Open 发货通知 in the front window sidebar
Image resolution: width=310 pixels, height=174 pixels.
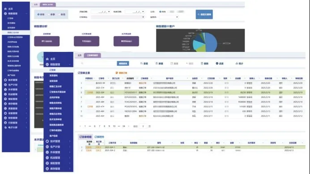coord(54,76)
